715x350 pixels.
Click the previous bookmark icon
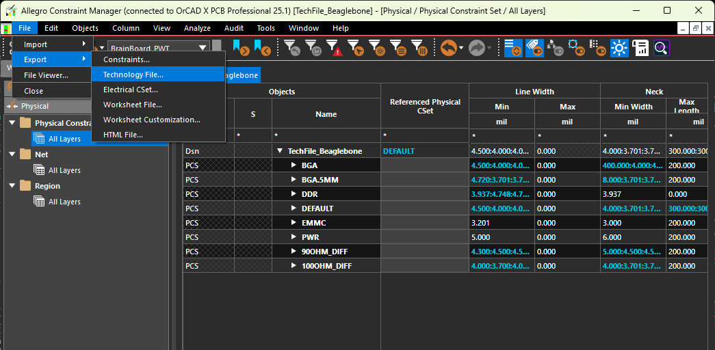262,47
